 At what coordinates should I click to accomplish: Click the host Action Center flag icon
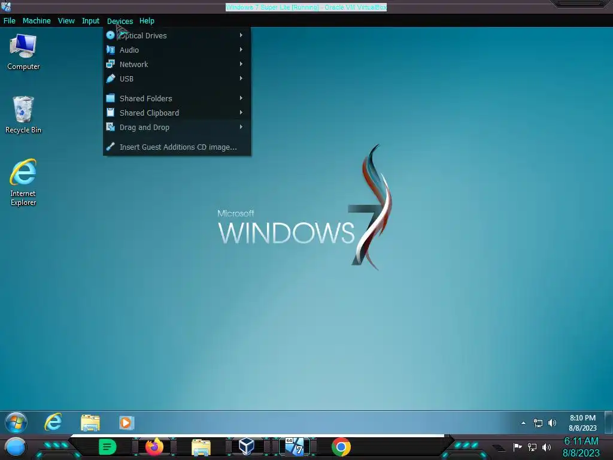(517, 447)
